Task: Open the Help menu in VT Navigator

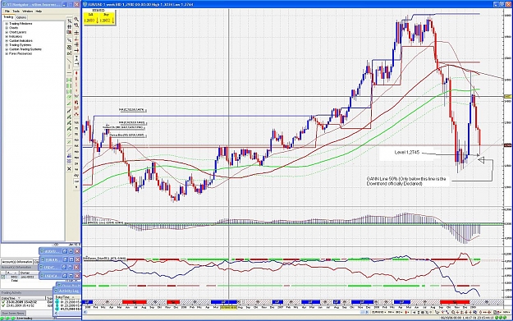Action: tap(39, 11)
